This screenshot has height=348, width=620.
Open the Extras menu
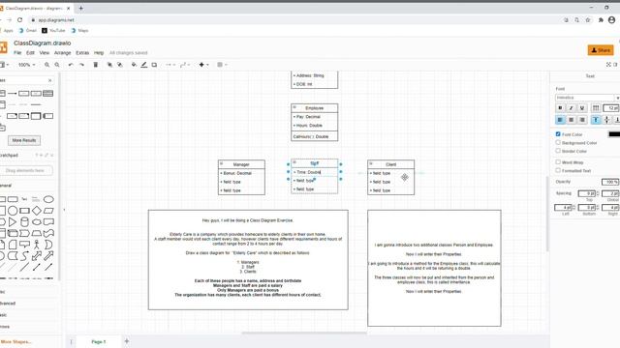(x=82, y=53)
